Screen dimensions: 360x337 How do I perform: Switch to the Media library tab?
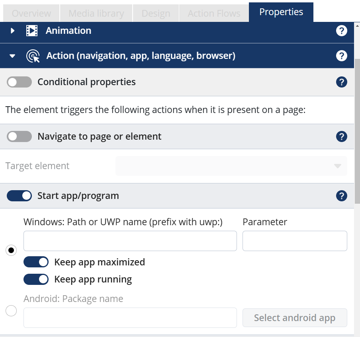pos(96,12)
